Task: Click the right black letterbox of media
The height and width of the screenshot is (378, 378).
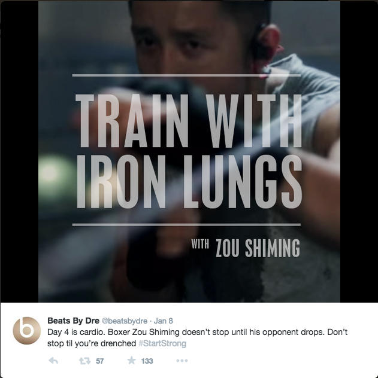Action: click(359, 151)
